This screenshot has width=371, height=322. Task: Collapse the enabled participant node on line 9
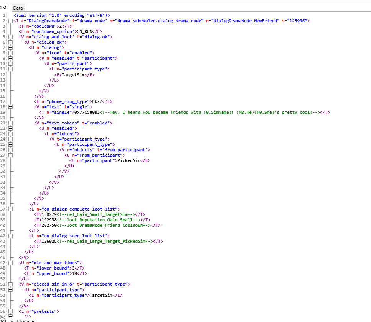(x=10, y=58)
